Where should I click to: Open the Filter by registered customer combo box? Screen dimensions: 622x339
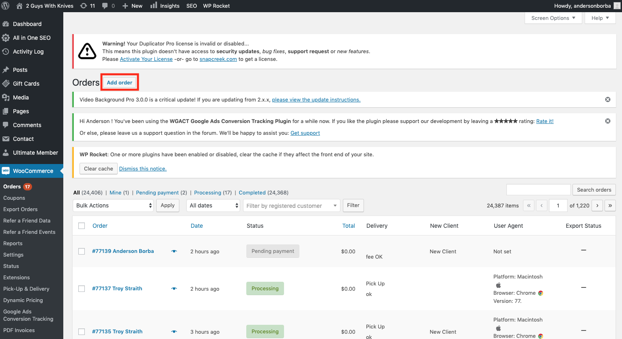(x=291, y=206)
